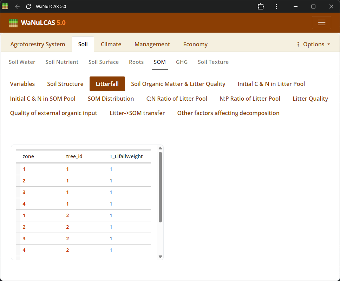
Task: Open the three-dot window menu
Action: (276, 7)
